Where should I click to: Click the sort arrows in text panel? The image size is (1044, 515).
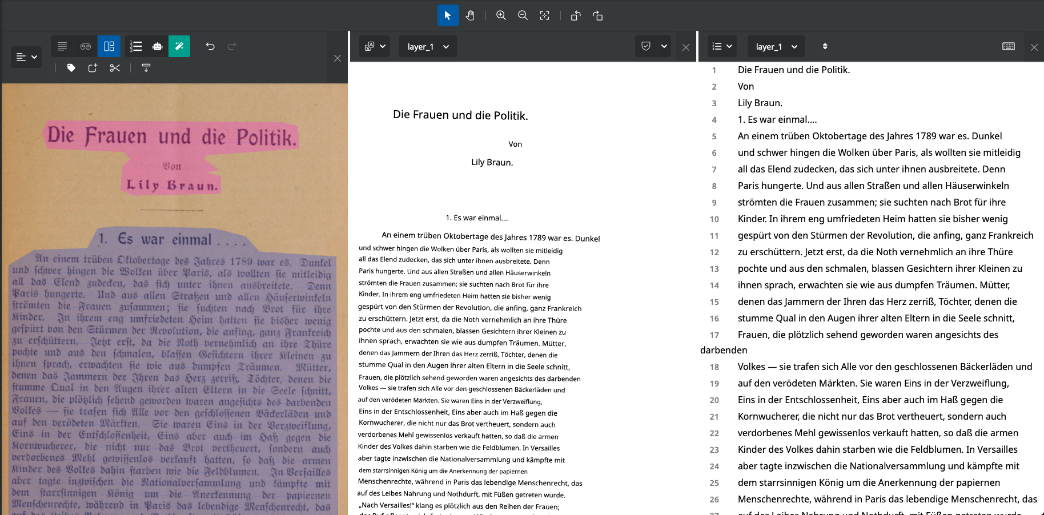coord(825,46)
